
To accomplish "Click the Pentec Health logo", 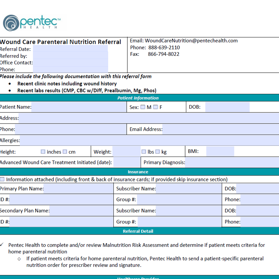I will [x=32, y=23].
